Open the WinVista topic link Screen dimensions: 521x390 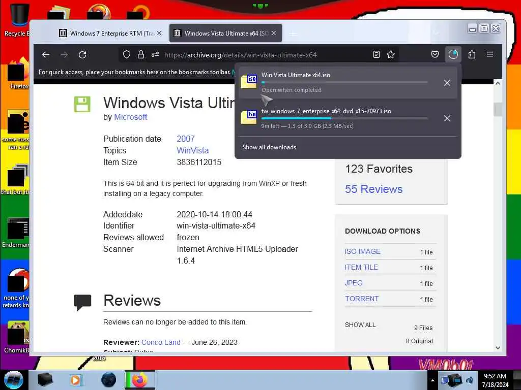193,150
